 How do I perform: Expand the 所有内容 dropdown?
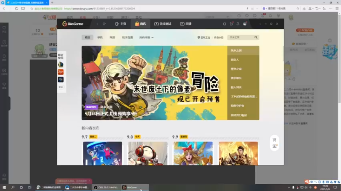pyautogui.click(x=146, y=37)
